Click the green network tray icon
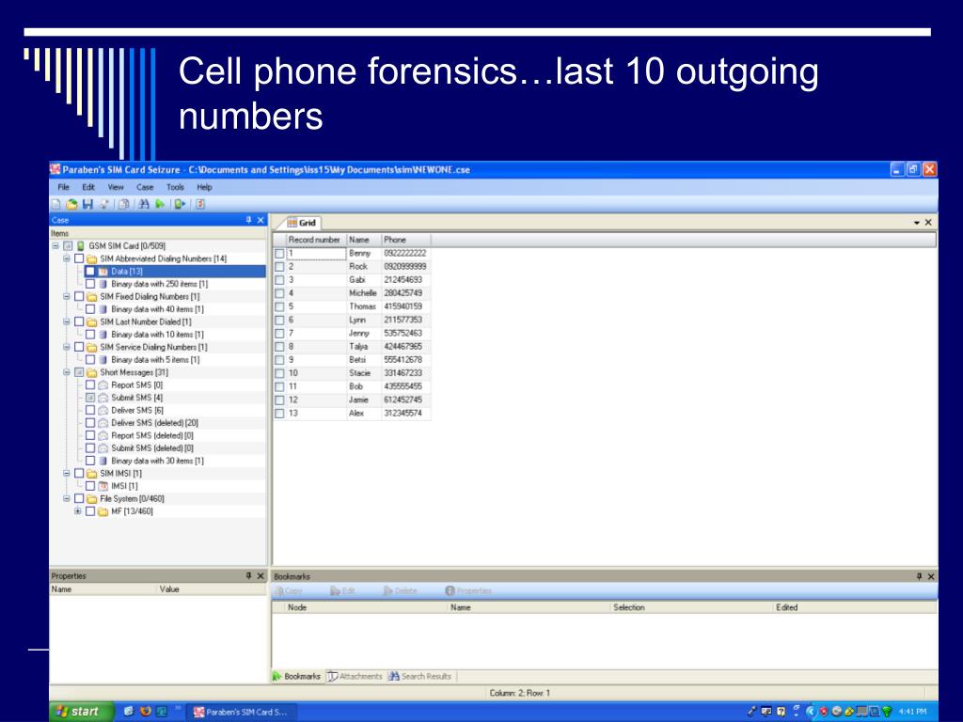 [887, 712]
